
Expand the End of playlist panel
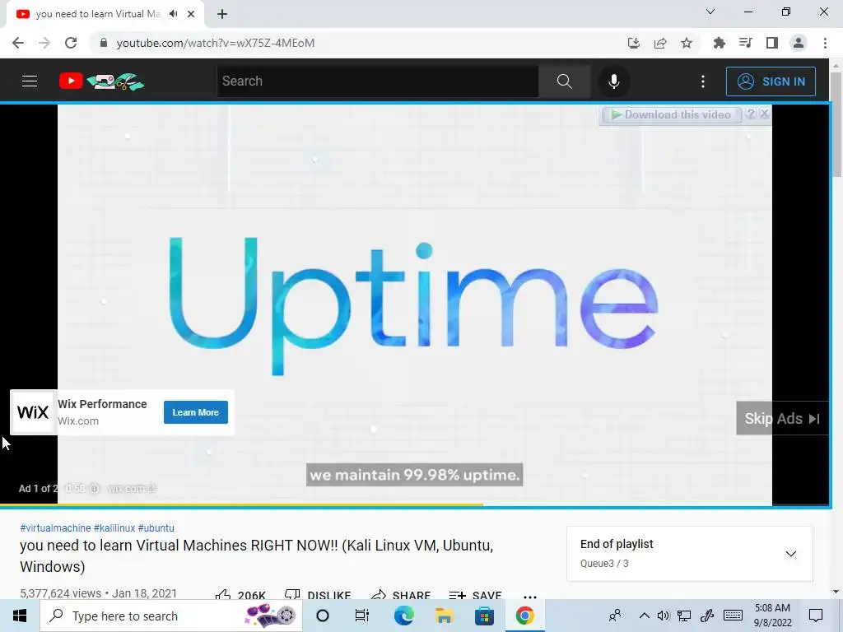coord(791,554)
